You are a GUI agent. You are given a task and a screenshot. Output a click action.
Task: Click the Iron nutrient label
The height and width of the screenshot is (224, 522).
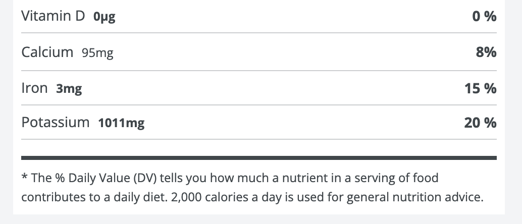[x=35, y=88]
